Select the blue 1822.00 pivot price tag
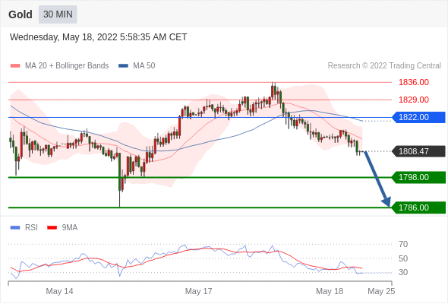The image size is (448, 304). click(418, 117)
